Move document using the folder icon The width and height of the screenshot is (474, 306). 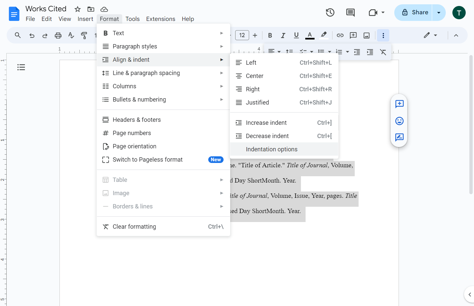pyautogui.click(x=91, y=9)
